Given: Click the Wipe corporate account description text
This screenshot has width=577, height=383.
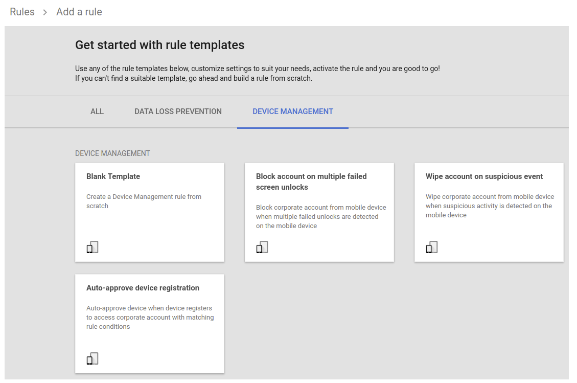Looking at the screenshot, I should (x=489, y=206).
